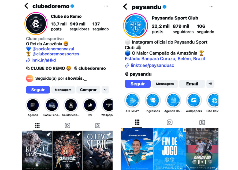
Task: Tap the Email button on paysandu profile
Action: [192, 84]
